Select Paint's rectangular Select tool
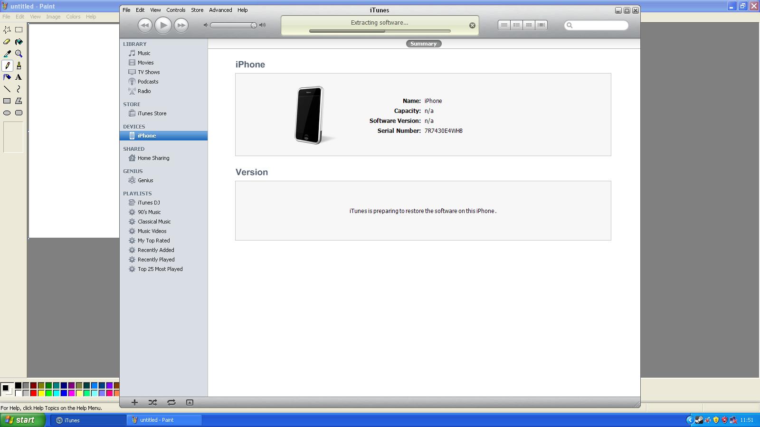The image size is (760, 427). 19,29
